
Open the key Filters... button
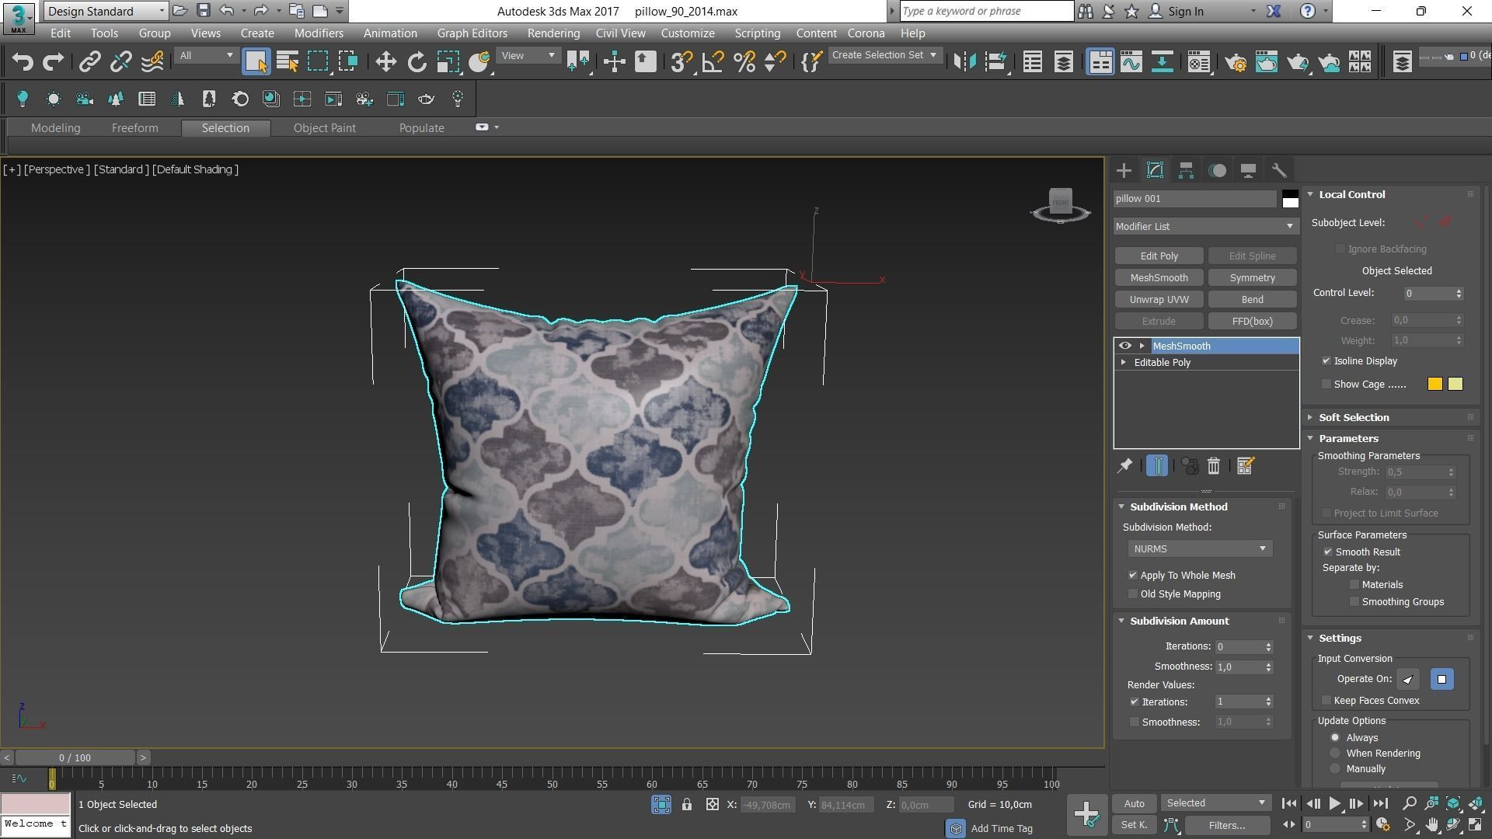pyautogui.click(x=1227, y=826)
